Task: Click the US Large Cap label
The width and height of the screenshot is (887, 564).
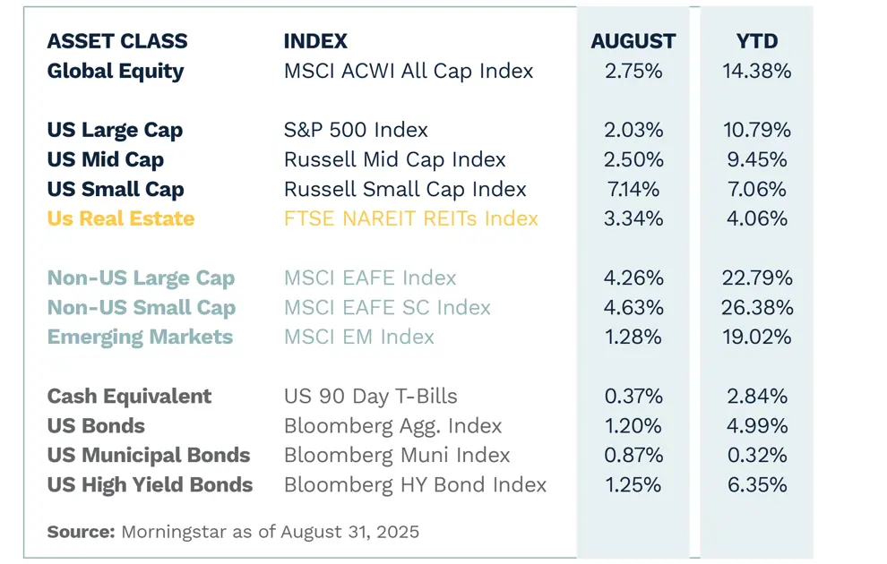Action: point(115,130)
